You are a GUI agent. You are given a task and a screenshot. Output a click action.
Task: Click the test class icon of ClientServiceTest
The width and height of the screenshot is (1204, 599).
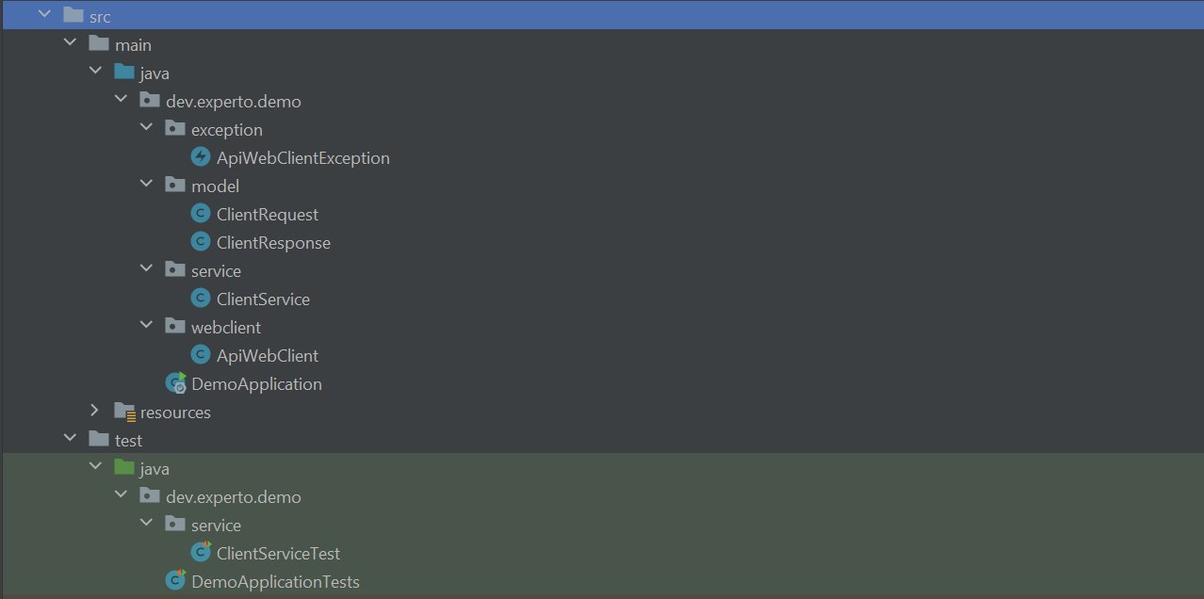click(x=200, y=553)
